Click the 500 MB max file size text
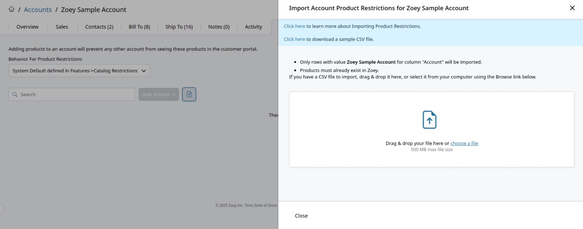 pyautogui.click(x=432, y=150)
